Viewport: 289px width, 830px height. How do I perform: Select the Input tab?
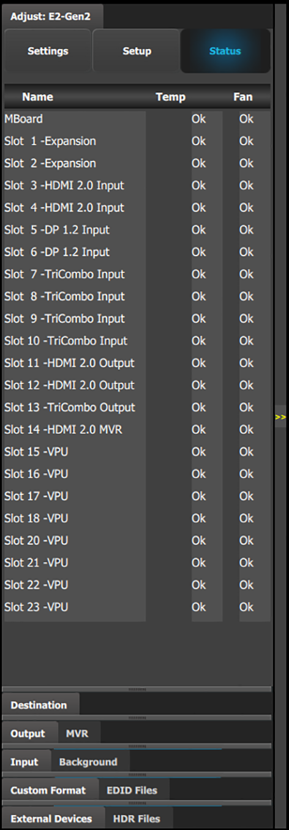(24, 762)
